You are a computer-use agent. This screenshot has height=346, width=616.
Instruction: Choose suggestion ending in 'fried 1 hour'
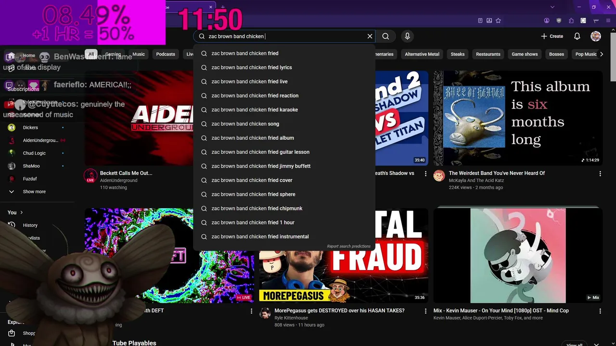(x=284, y=222)
